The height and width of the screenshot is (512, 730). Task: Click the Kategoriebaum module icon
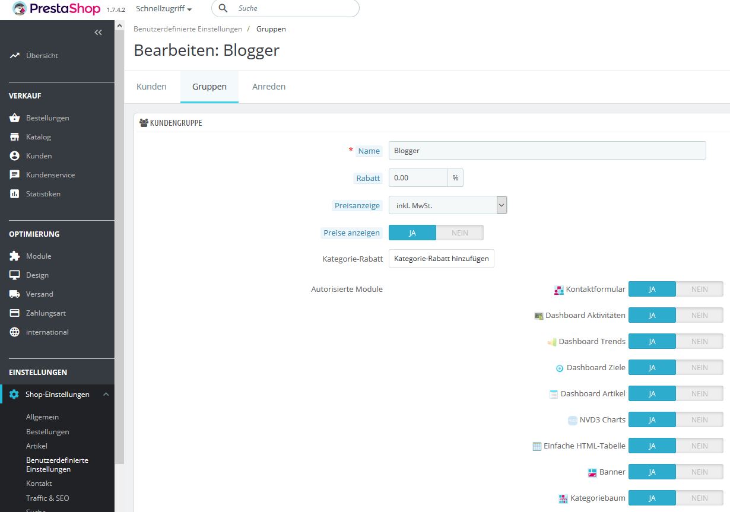click(563, 499)
